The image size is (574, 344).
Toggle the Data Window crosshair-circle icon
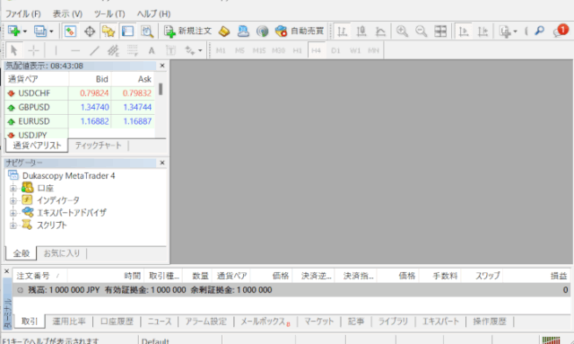click(90, 31)
